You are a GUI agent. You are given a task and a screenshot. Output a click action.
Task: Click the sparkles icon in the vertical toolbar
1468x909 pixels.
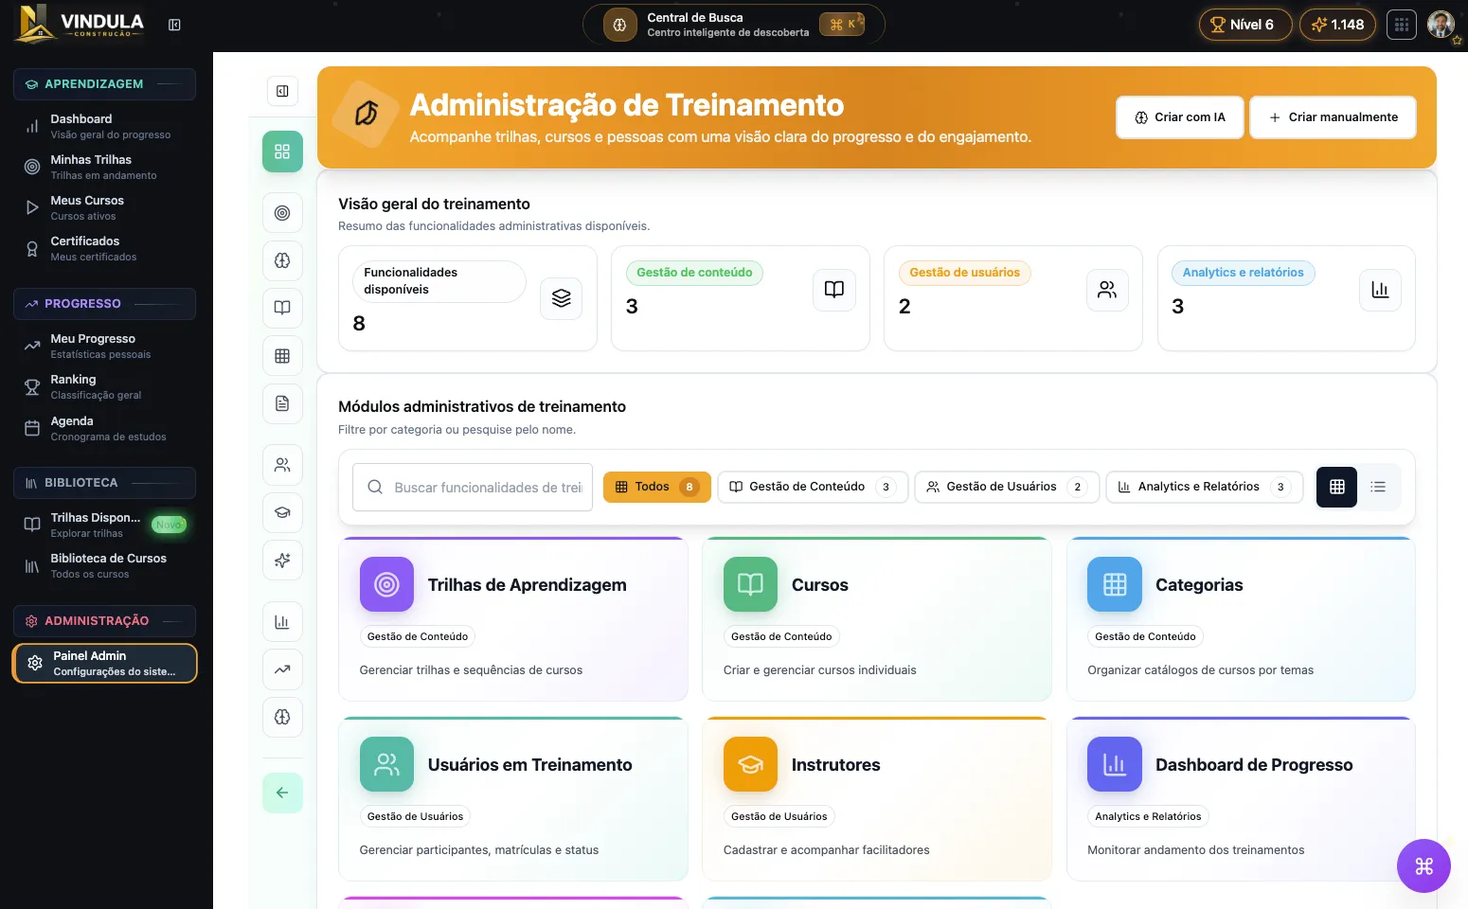pos(282,560)
